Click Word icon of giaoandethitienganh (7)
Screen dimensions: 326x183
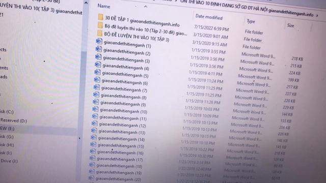coord(96,87)
